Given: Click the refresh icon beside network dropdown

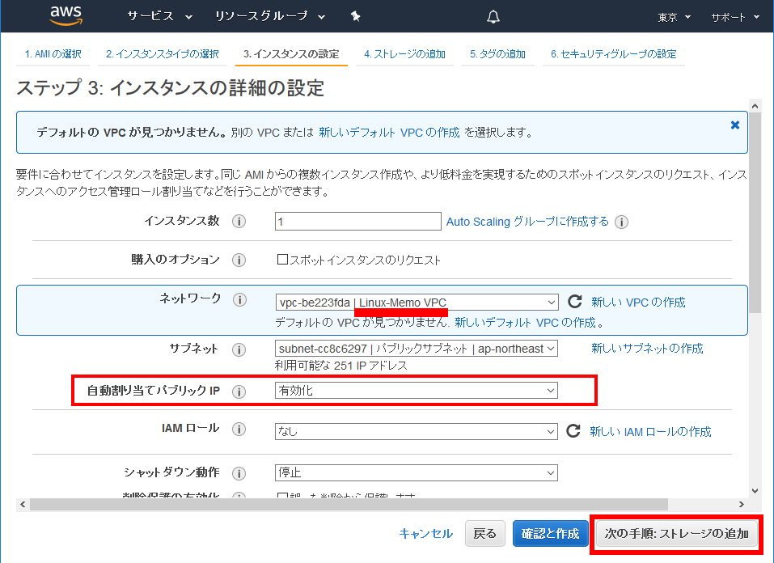Looking at the screenshot, I should (x=574, y=302).
